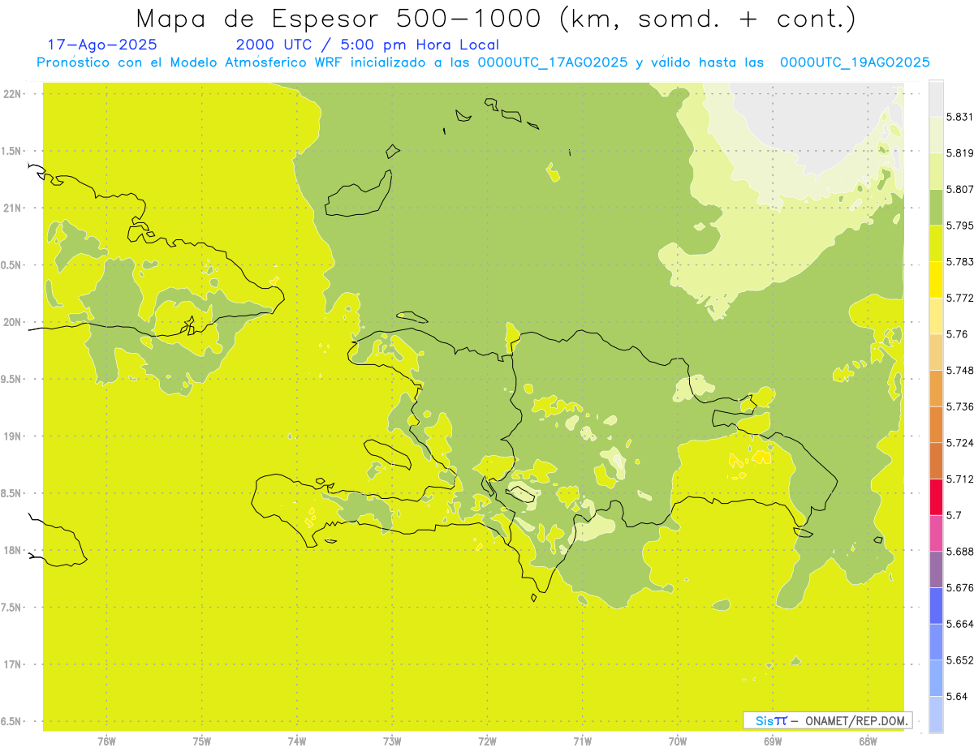This screenshot has width=974, height=752.
Task: Click the colorbar value 5.807
Action: (x=959, y=189)
